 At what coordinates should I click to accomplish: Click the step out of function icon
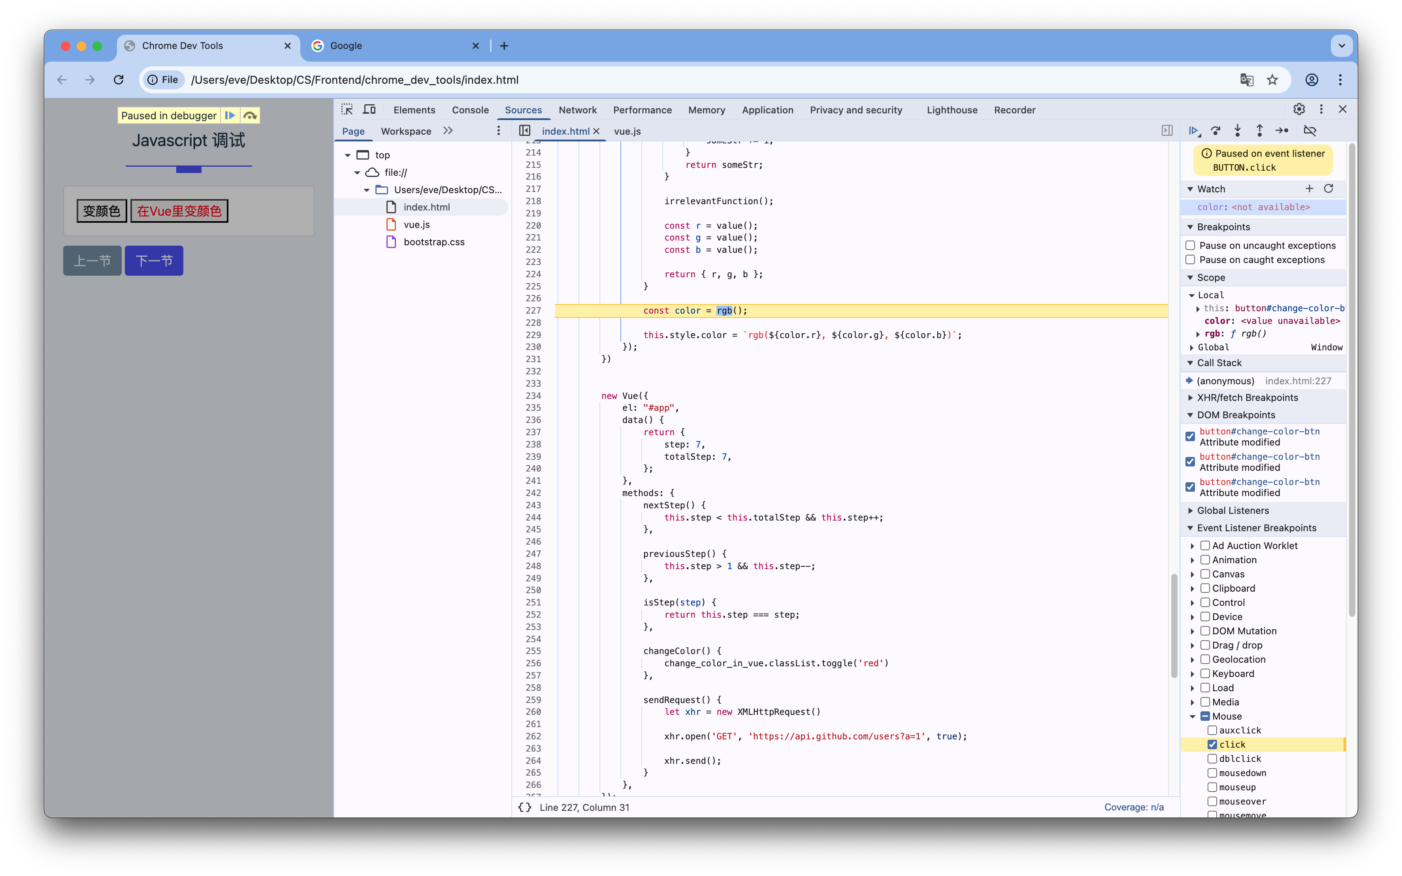1259,131
